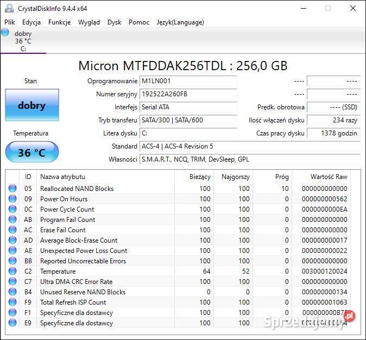This screenshot has width=366, height=340.
Task: Click status orb for Power Cycle Count
Action: tap(12, 209)
